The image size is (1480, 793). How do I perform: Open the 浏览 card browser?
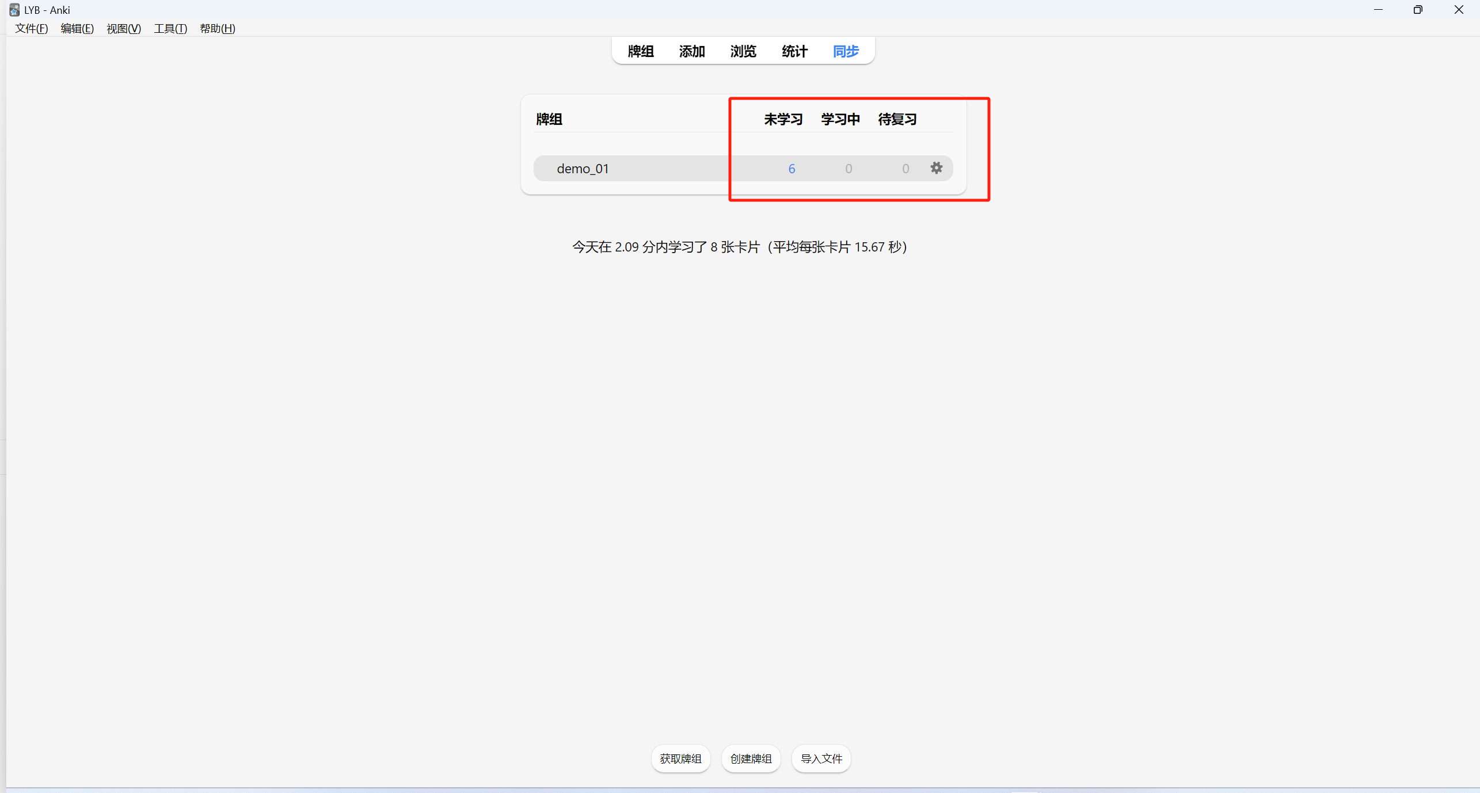pyautogui.click(x=743, y=51)
